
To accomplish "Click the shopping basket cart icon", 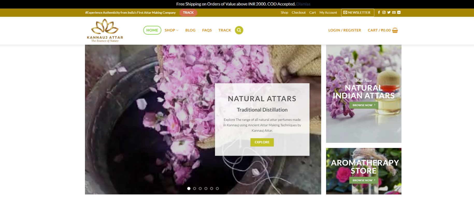I will (395, 30).
